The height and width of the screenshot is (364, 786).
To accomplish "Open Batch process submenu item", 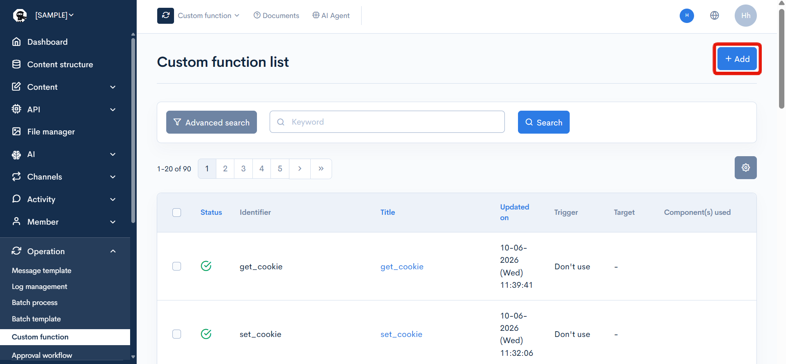I will tap(34, 303).
